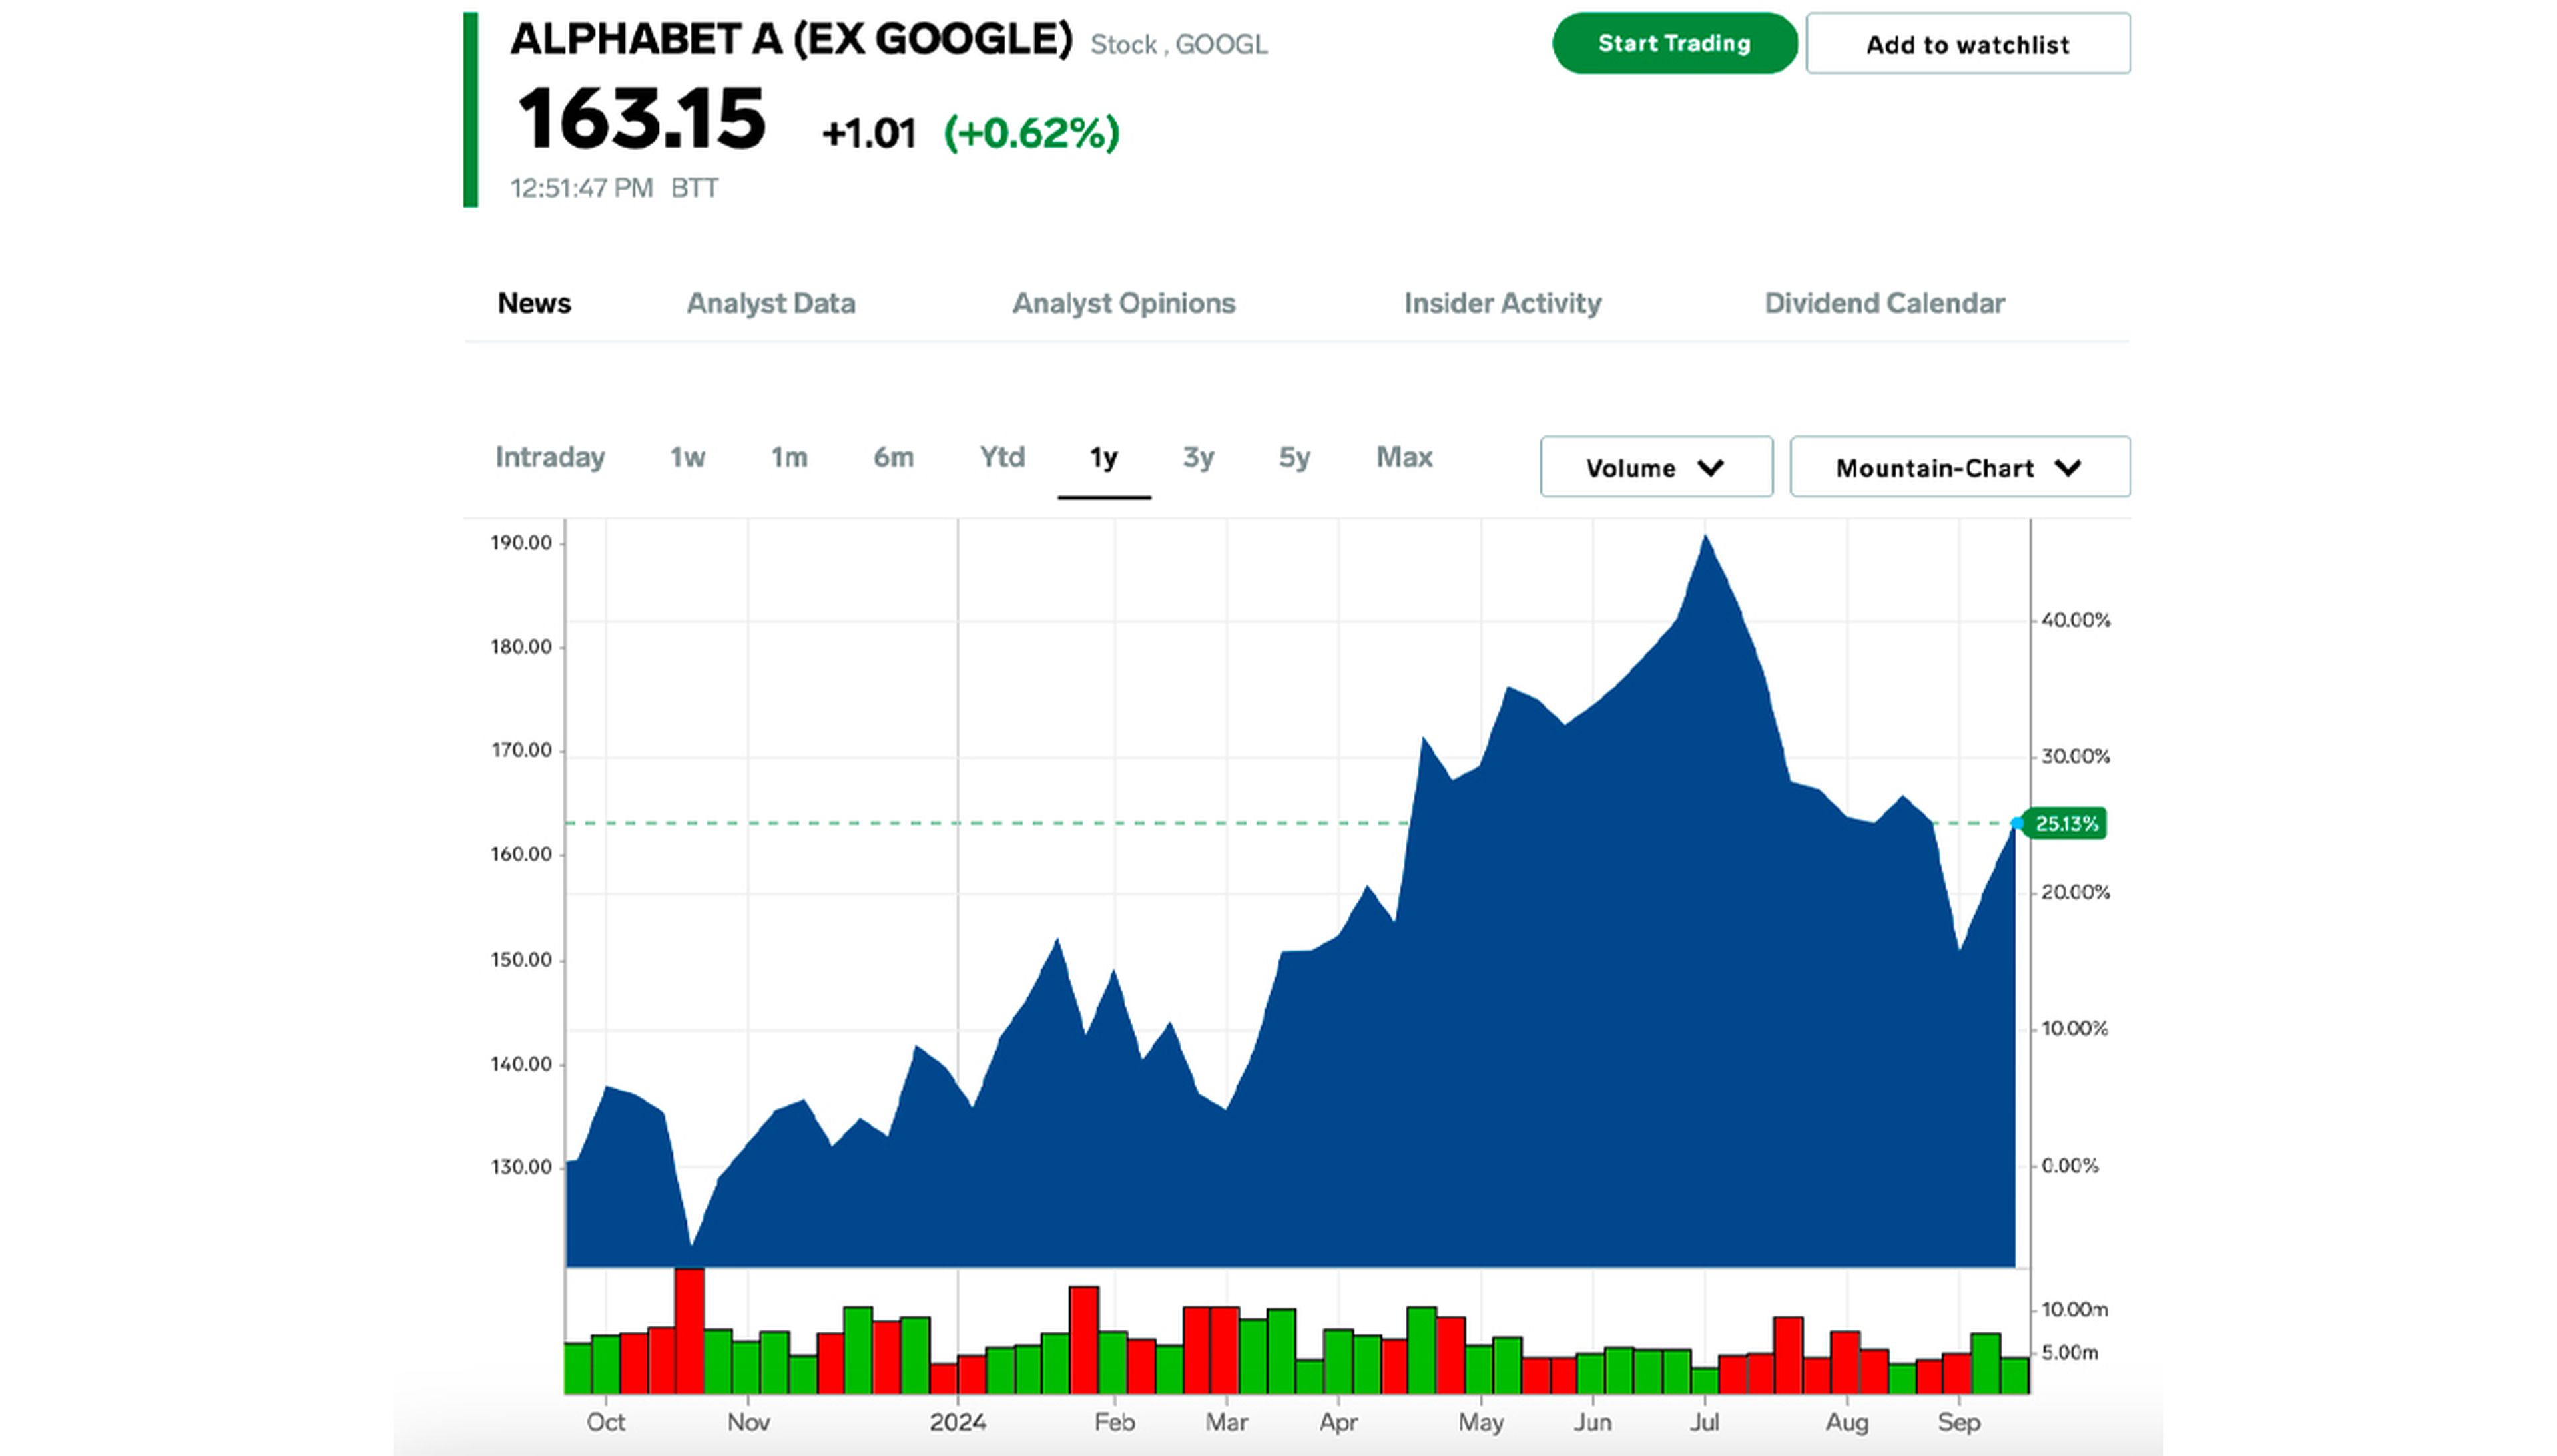Choose the 5y chart range

(x=1294, y=457)
